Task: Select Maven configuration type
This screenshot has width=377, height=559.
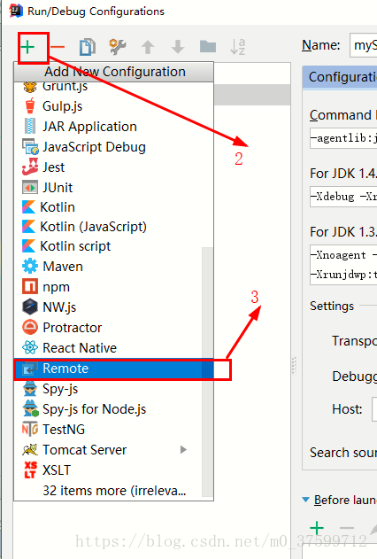Action: [x=113, y=267]
